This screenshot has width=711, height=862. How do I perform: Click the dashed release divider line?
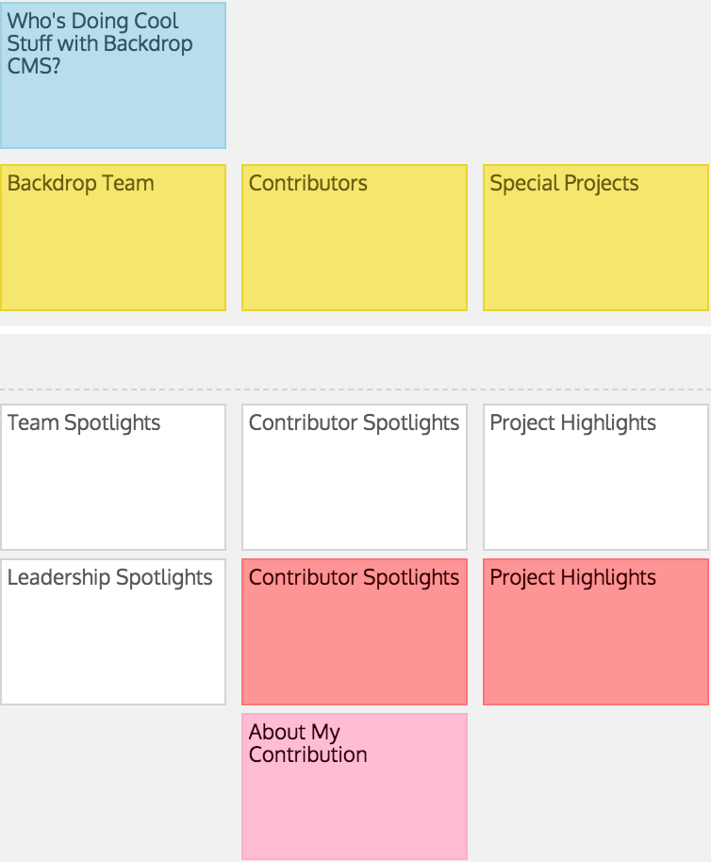(x=355, y=390)
